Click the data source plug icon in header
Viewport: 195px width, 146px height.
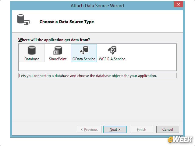click(x=24, y=20)
